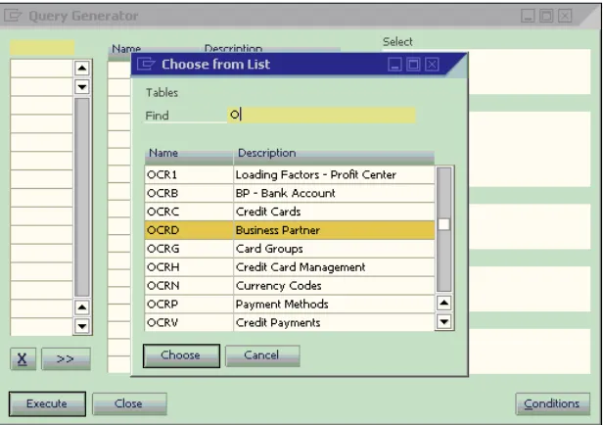Click the >> button in Query Generator
The height and width of the screenshot is (425, 603).
(x=66, y=358)
